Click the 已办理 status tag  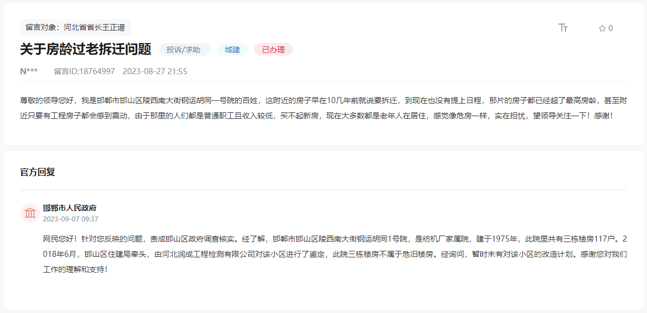tap(273, 50)
